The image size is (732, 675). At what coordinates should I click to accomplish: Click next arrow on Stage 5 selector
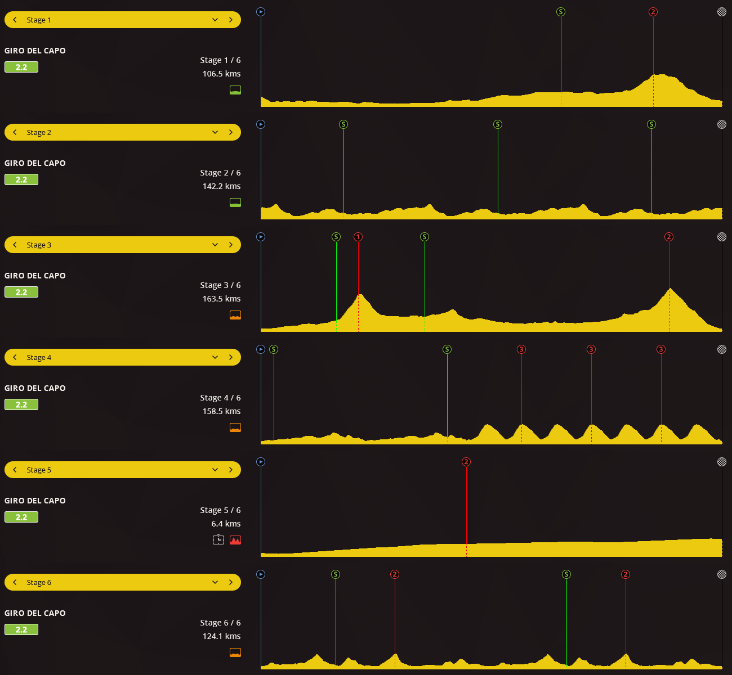click(231, 470)
